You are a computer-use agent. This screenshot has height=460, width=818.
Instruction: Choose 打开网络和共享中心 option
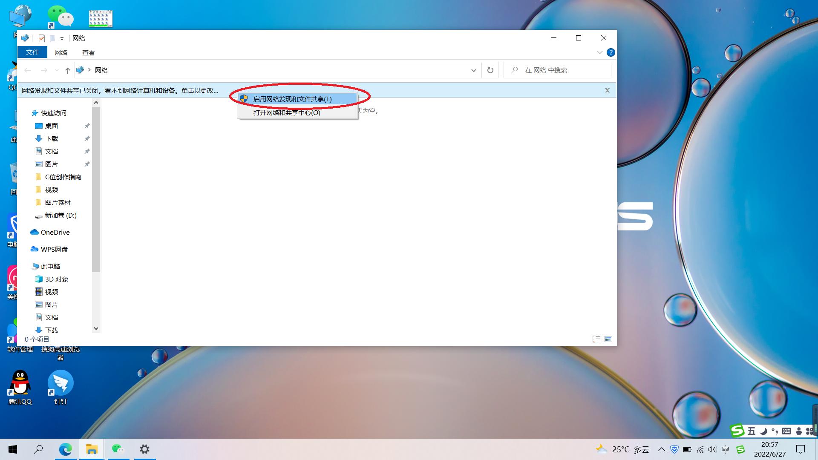pyautogui.click(x=287, y=112)
